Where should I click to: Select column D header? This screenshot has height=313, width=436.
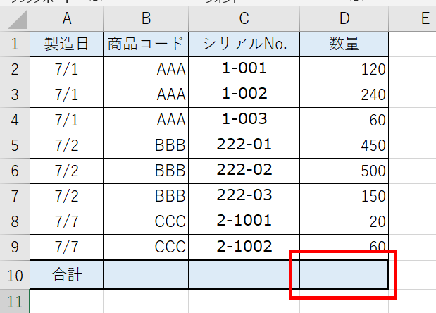(x=344, y=18)
